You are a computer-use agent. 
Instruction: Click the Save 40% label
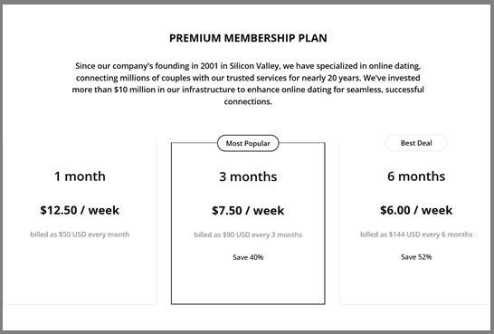(248, 257)
